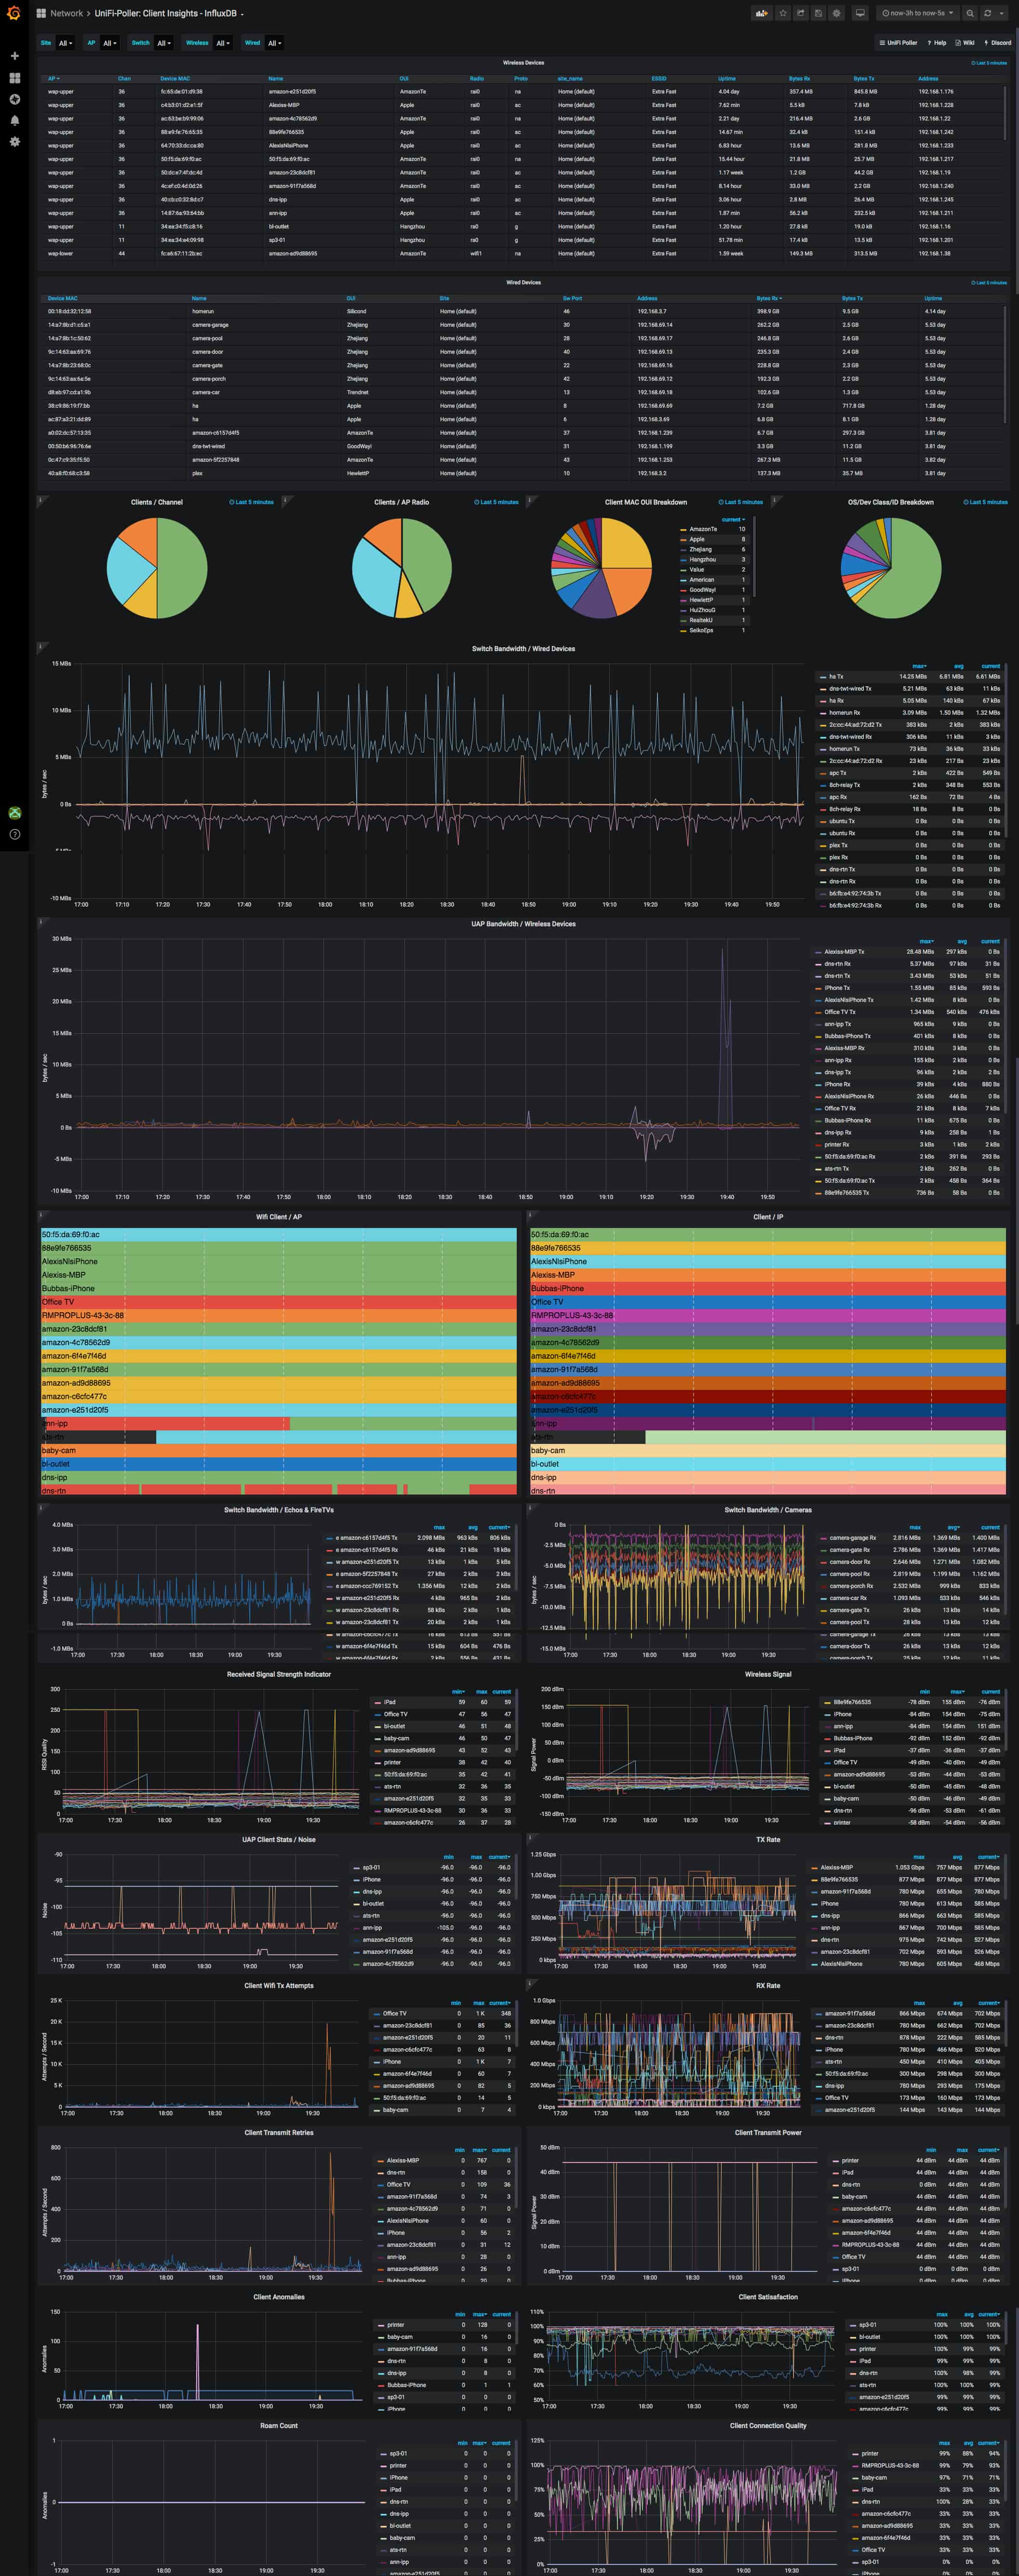Screen dimensions: 1019x2576
Task: Open dashboard settings gear in top bar
Action: pos(836,13)
